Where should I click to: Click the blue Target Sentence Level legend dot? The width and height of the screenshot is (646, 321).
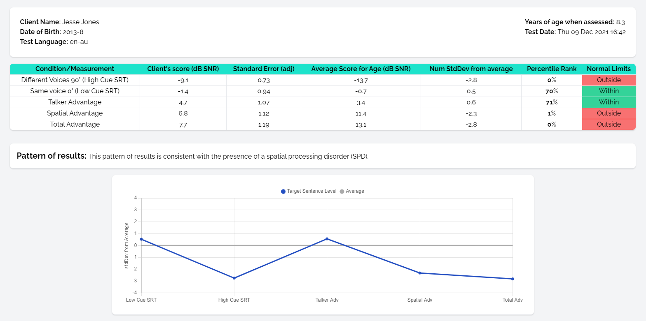(283, 192)
